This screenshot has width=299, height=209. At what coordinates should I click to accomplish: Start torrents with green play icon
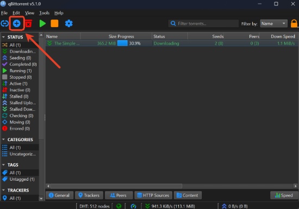pyautogui.click(x=42, y=23)
